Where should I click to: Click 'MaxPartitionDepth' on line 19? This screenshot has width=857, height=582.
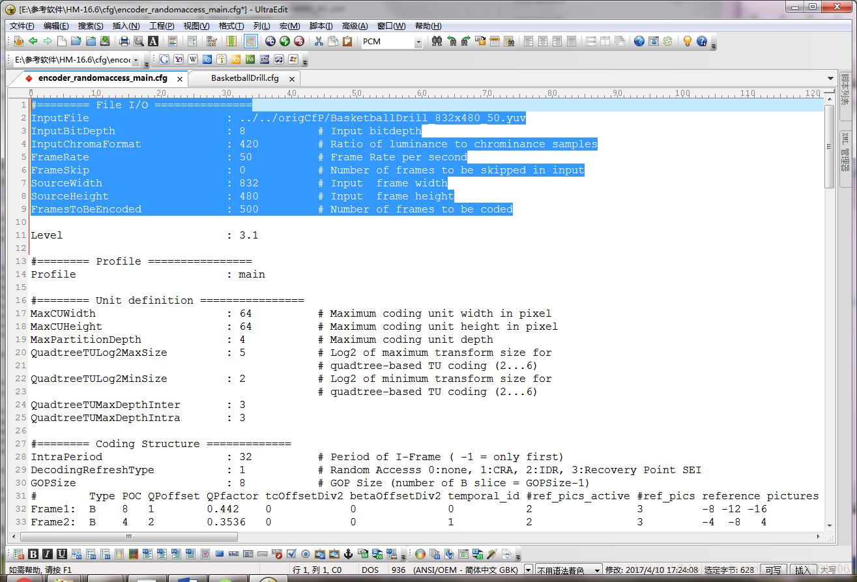point(86,340)
